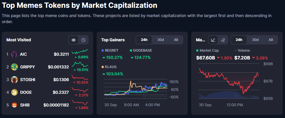Click the GRIPPY coin logo icon
This screenshot has width=285, height=118.
click(x=14, y=67)
